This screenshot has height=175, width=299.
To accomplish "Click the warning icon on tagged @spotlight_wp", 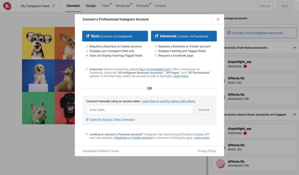I will point(245,133).
